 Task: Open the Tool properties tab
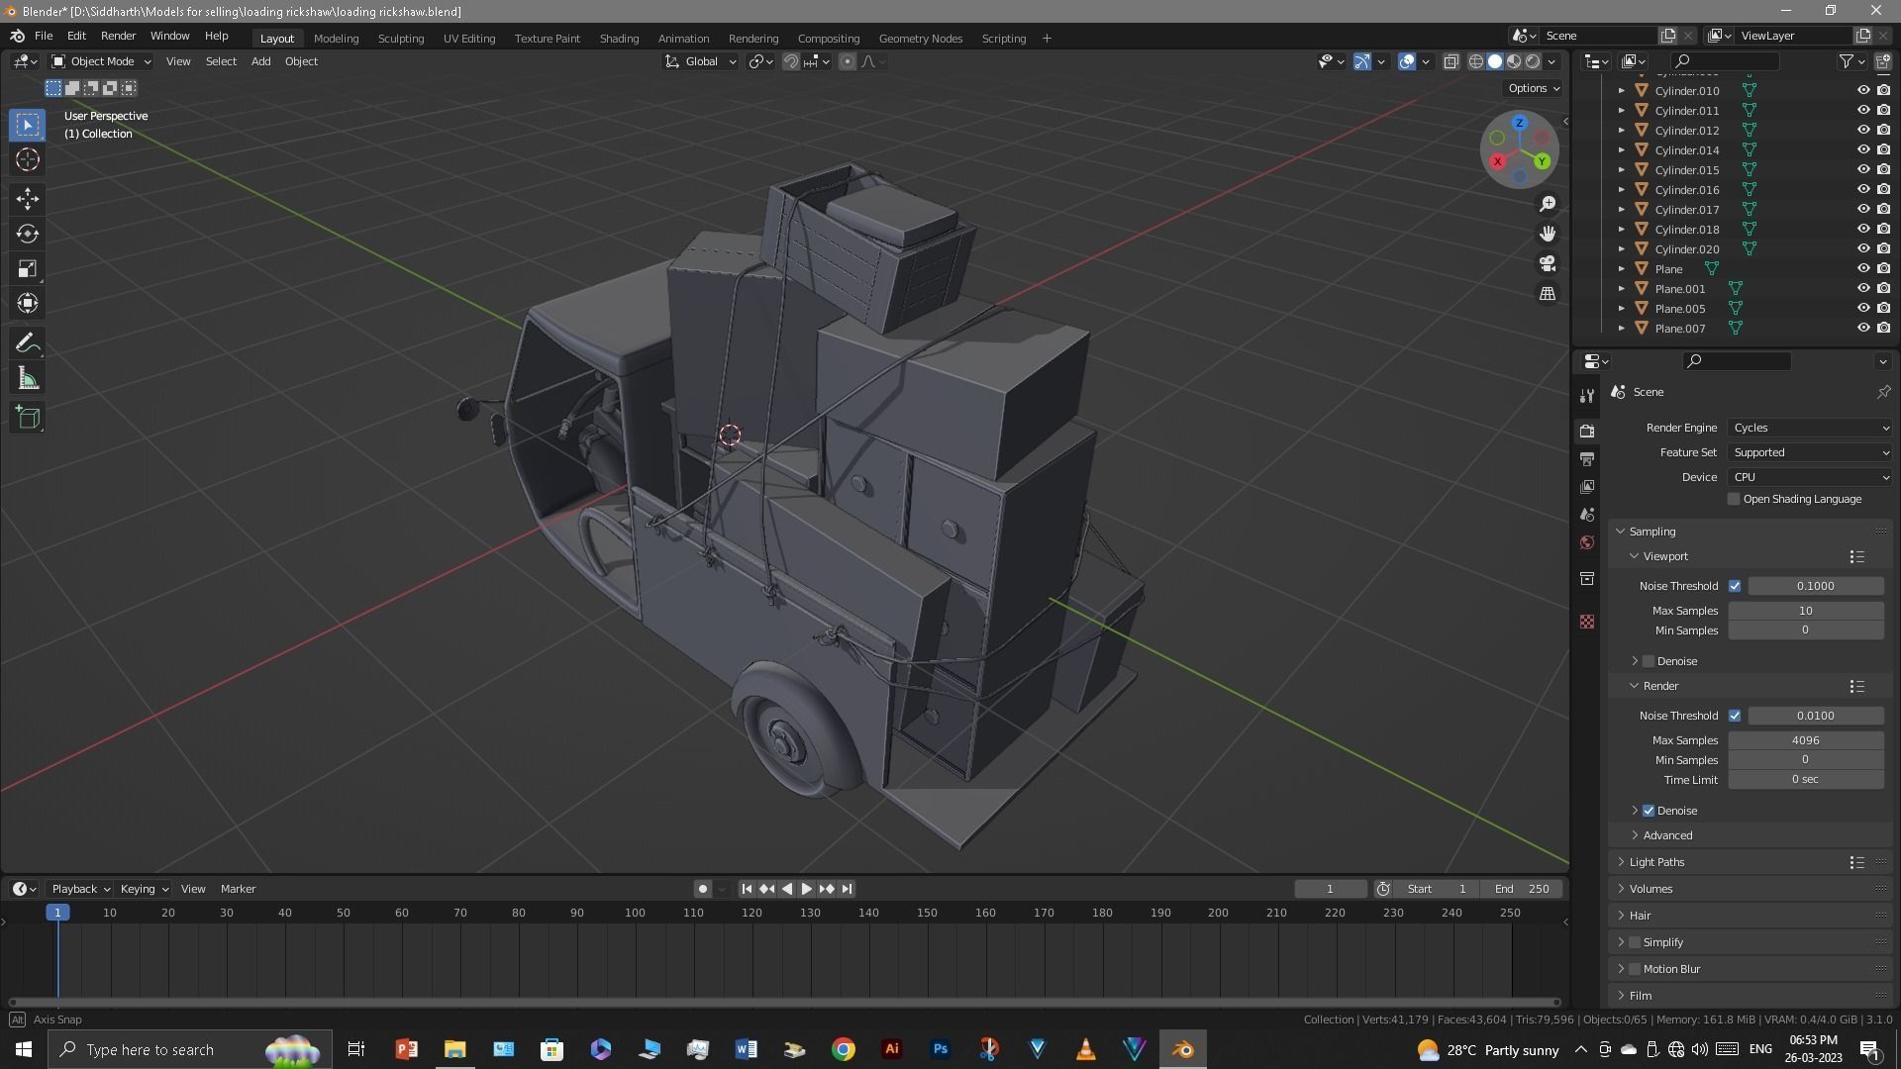pos(1587,395)
